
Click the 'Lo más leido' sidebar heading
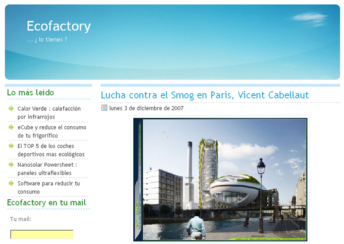click(31, 92)
